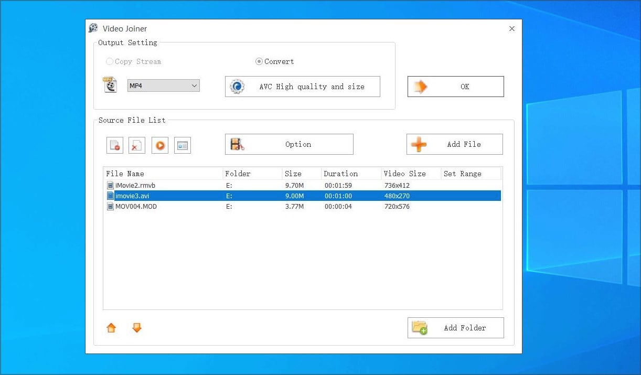Open AVC High quality and size settings
Screen dimensions: 641x375
[303, 87]
